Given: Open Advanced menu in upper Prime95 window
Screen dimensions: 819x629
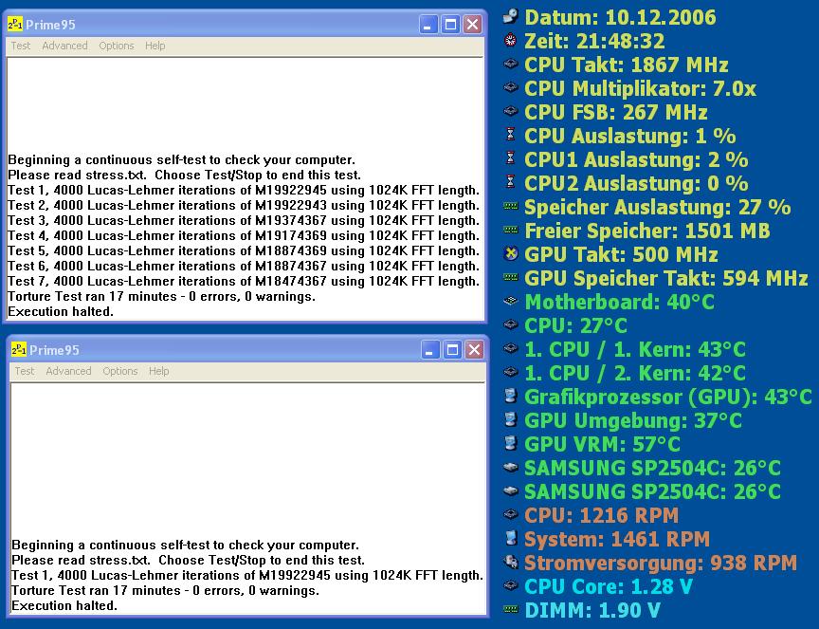Looking at the screenshot, I should tap(64, 46).
